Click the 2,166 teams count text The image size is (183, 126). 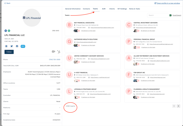pyautogui.click(x=70, y=106)
